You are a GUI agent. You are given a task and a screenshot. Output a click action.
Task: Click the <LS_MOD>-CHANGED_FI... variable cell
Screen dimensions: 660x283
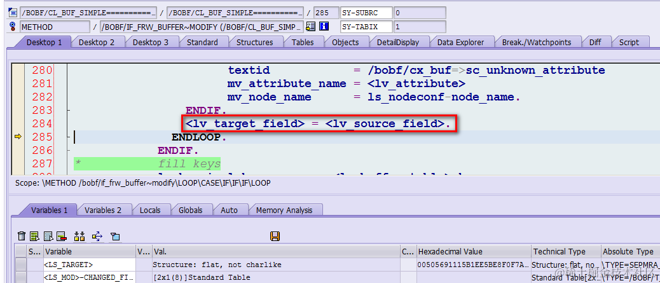coord(89,277)
